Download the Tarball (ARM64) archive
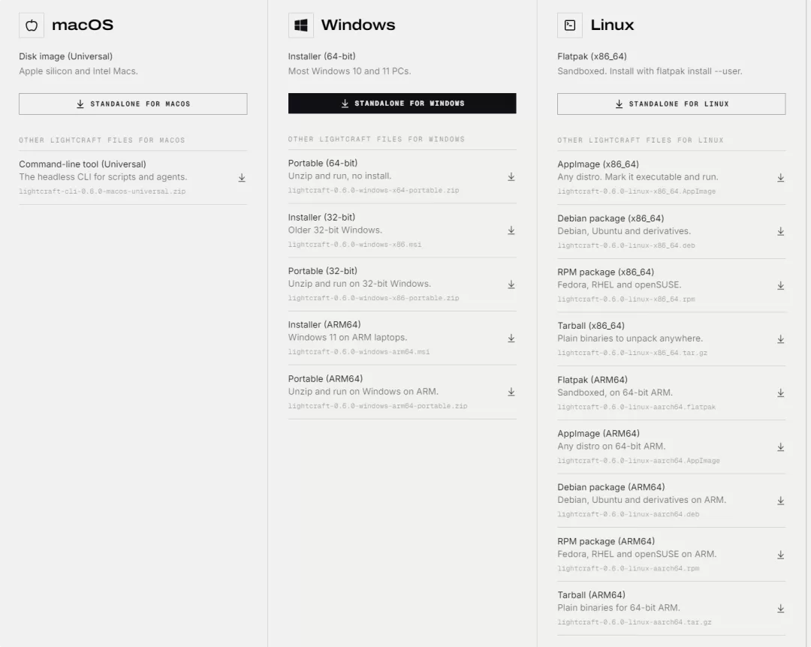The height and width of the screenshot is (647, 811). [780, 609]
